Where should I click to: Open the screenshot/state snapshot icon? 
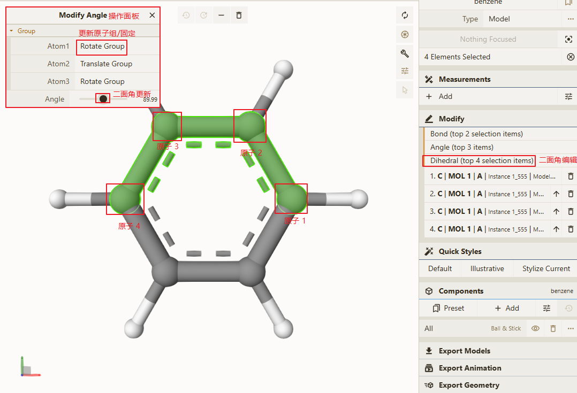(x=405, y=35)
